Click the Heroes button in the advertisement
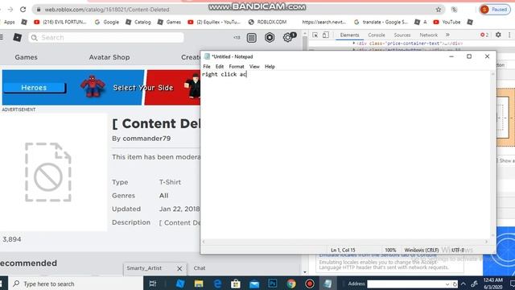The image size is (515, 290). pyautogui.click(x=34, y=88)
